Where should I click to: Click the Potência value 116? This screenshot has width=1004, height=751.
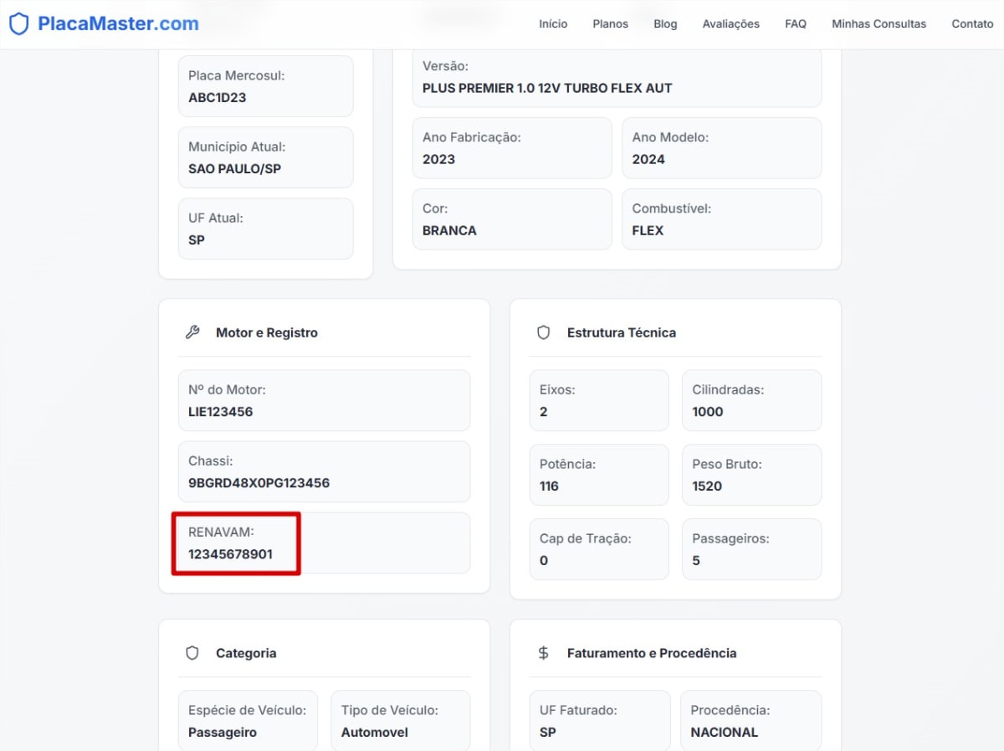pyautogui.click(x=549, y=486)
